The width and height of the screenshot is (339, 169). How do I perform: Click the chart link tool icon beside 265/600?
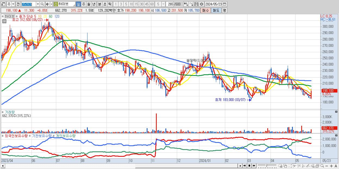click(x=186, y=4)
